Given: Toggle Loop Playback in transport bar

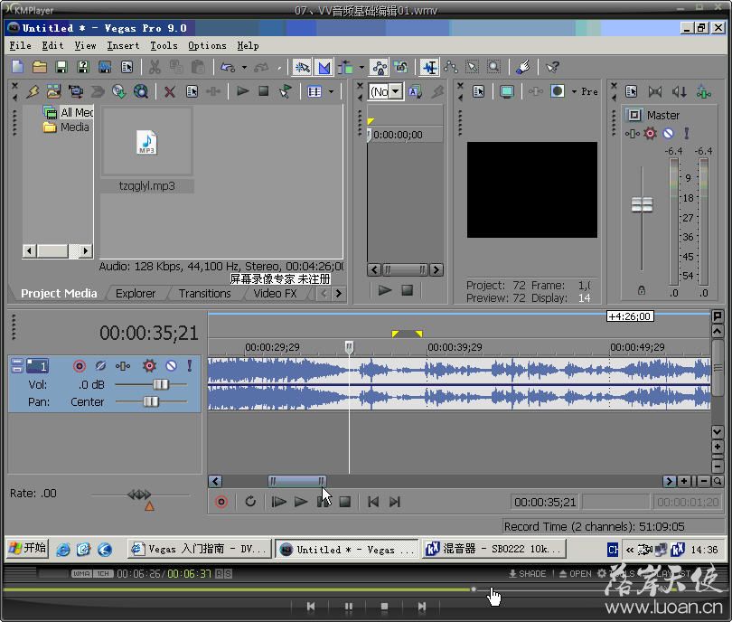Looking at the screenshot, I should click(x=250, y=502).
